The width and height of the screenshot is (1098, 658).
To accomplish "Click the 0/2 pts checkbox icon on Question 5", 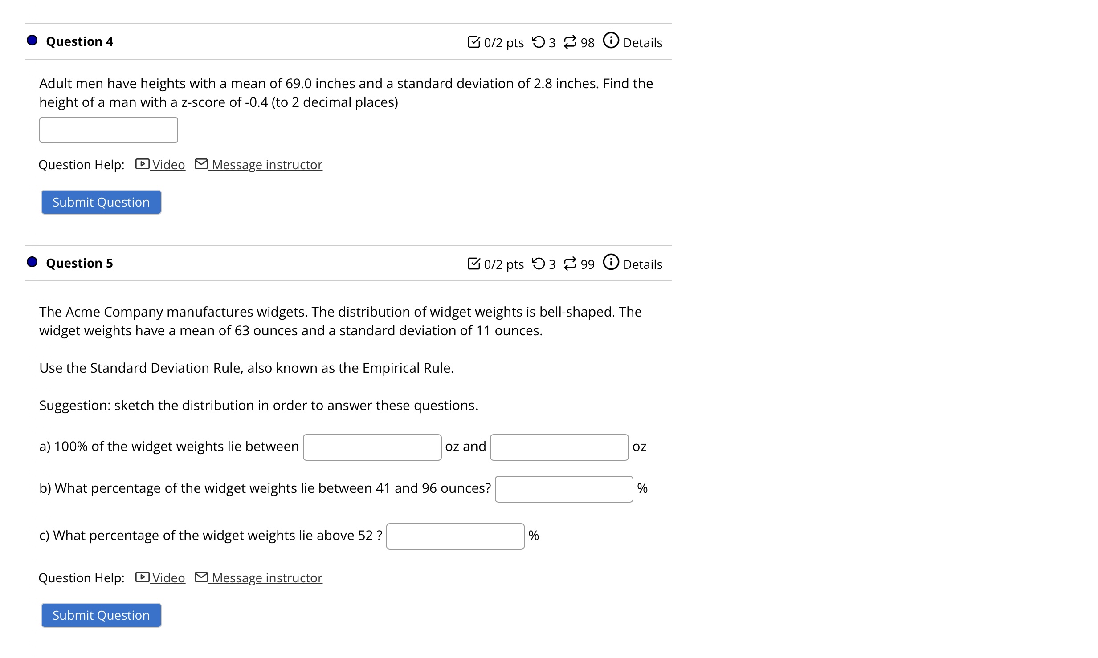I will [475, 263].
